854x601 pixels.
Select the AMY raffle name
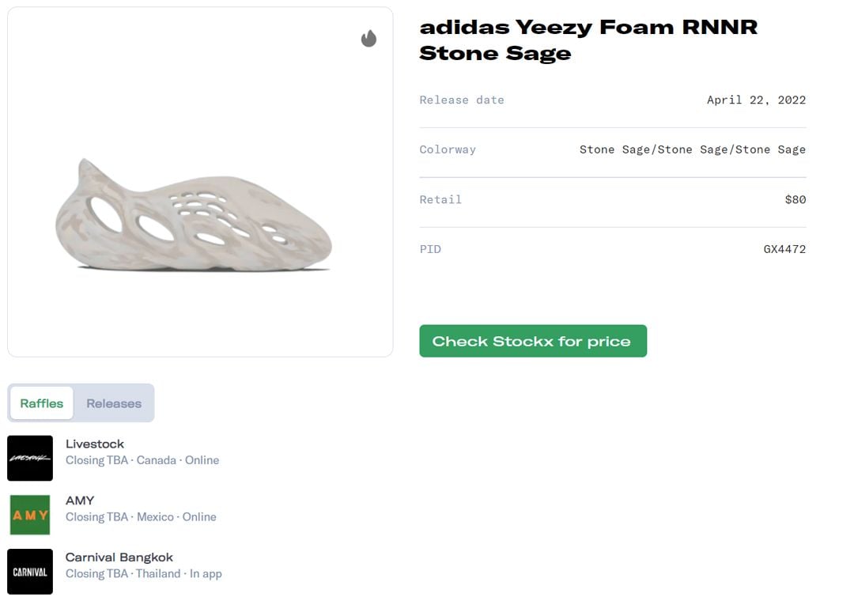(x=80, y=501)
